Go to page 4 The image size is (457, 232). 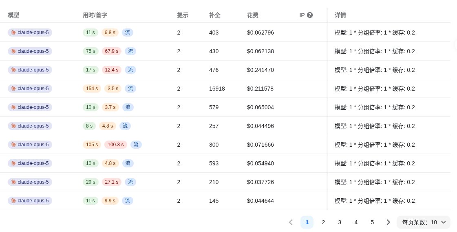pyautogui.click(x=356, y=222)
